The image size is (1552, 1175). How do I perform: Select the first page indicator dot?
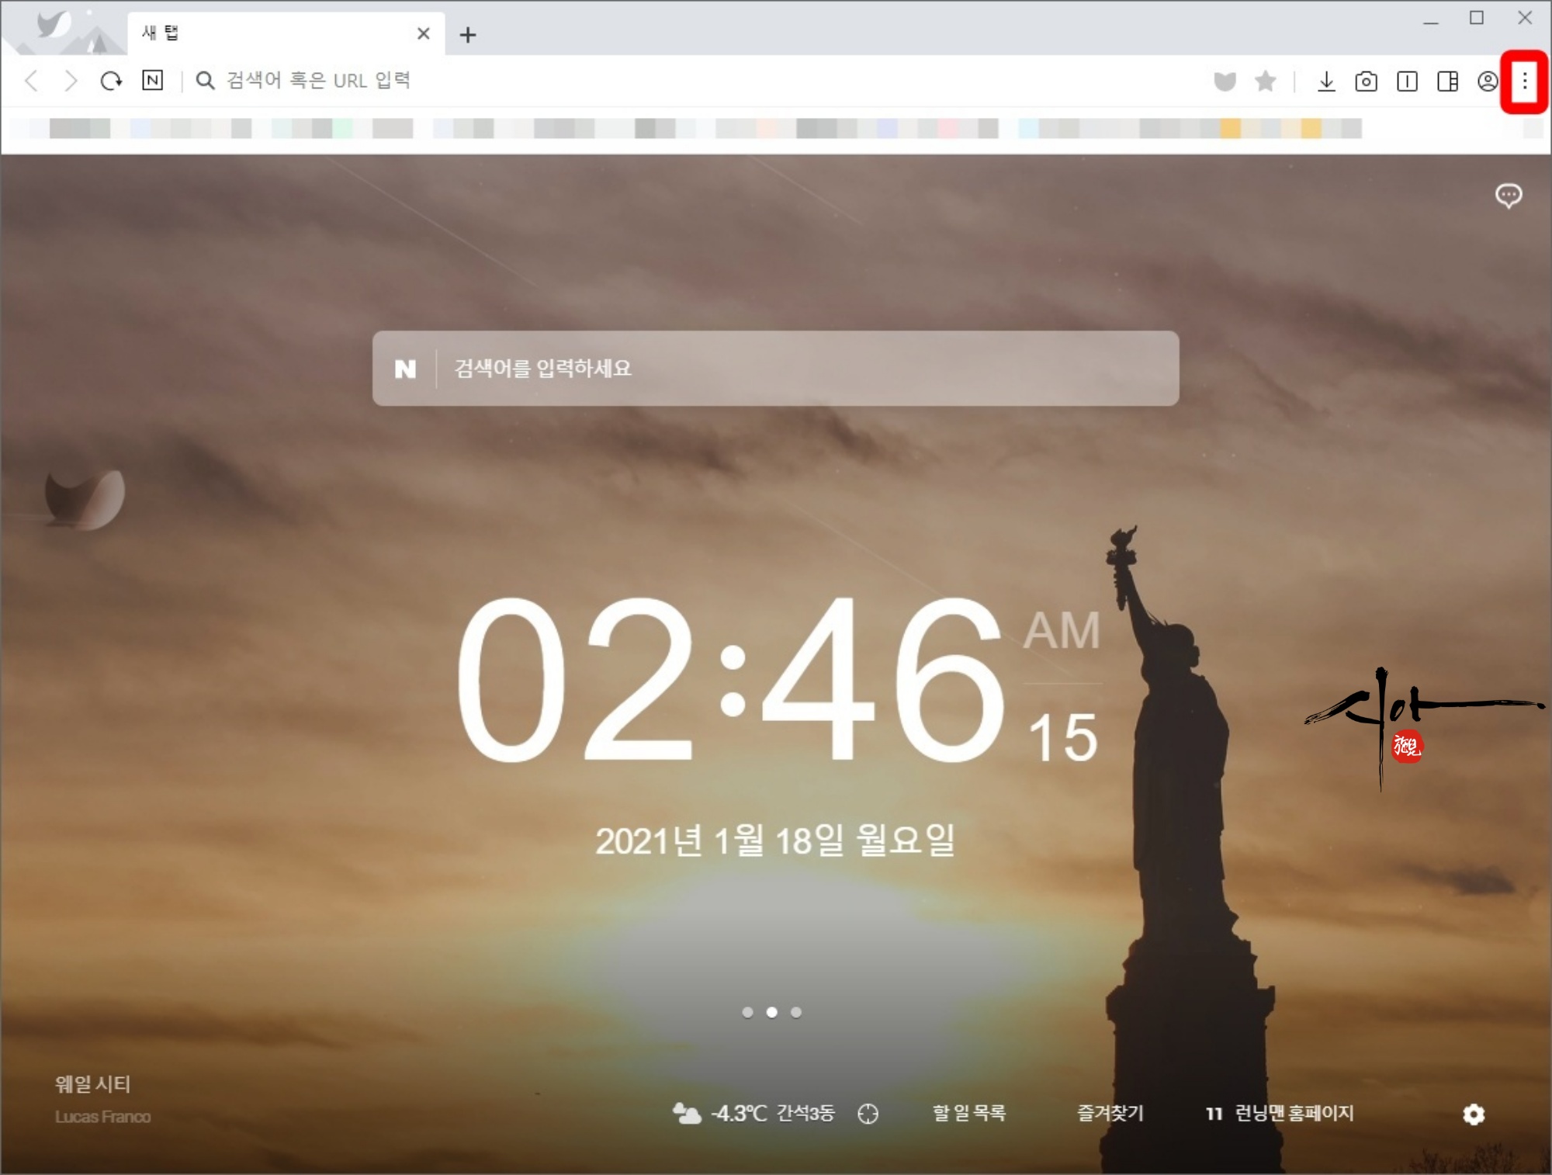(x=747, y=1012)
